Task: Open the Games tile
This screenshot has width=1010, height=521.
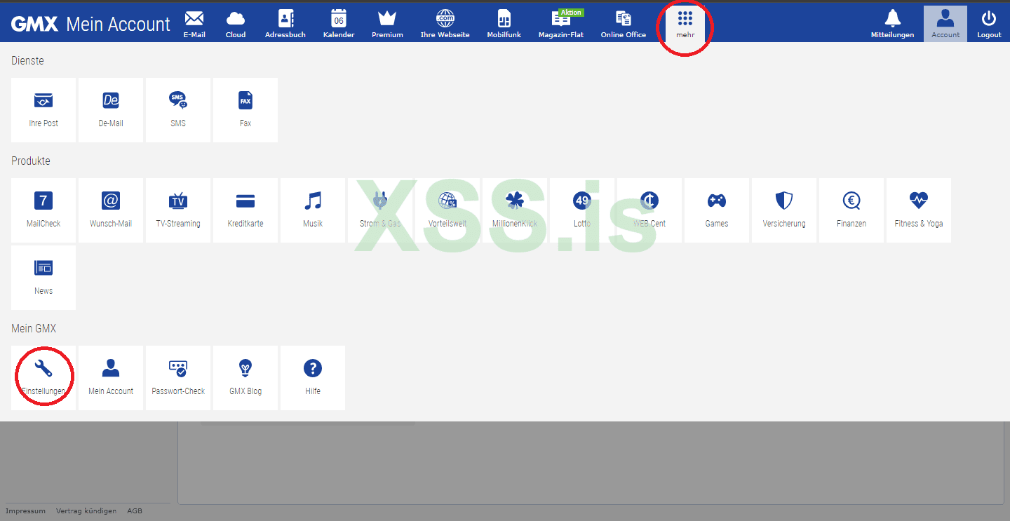Action: [x=717, y=210]
